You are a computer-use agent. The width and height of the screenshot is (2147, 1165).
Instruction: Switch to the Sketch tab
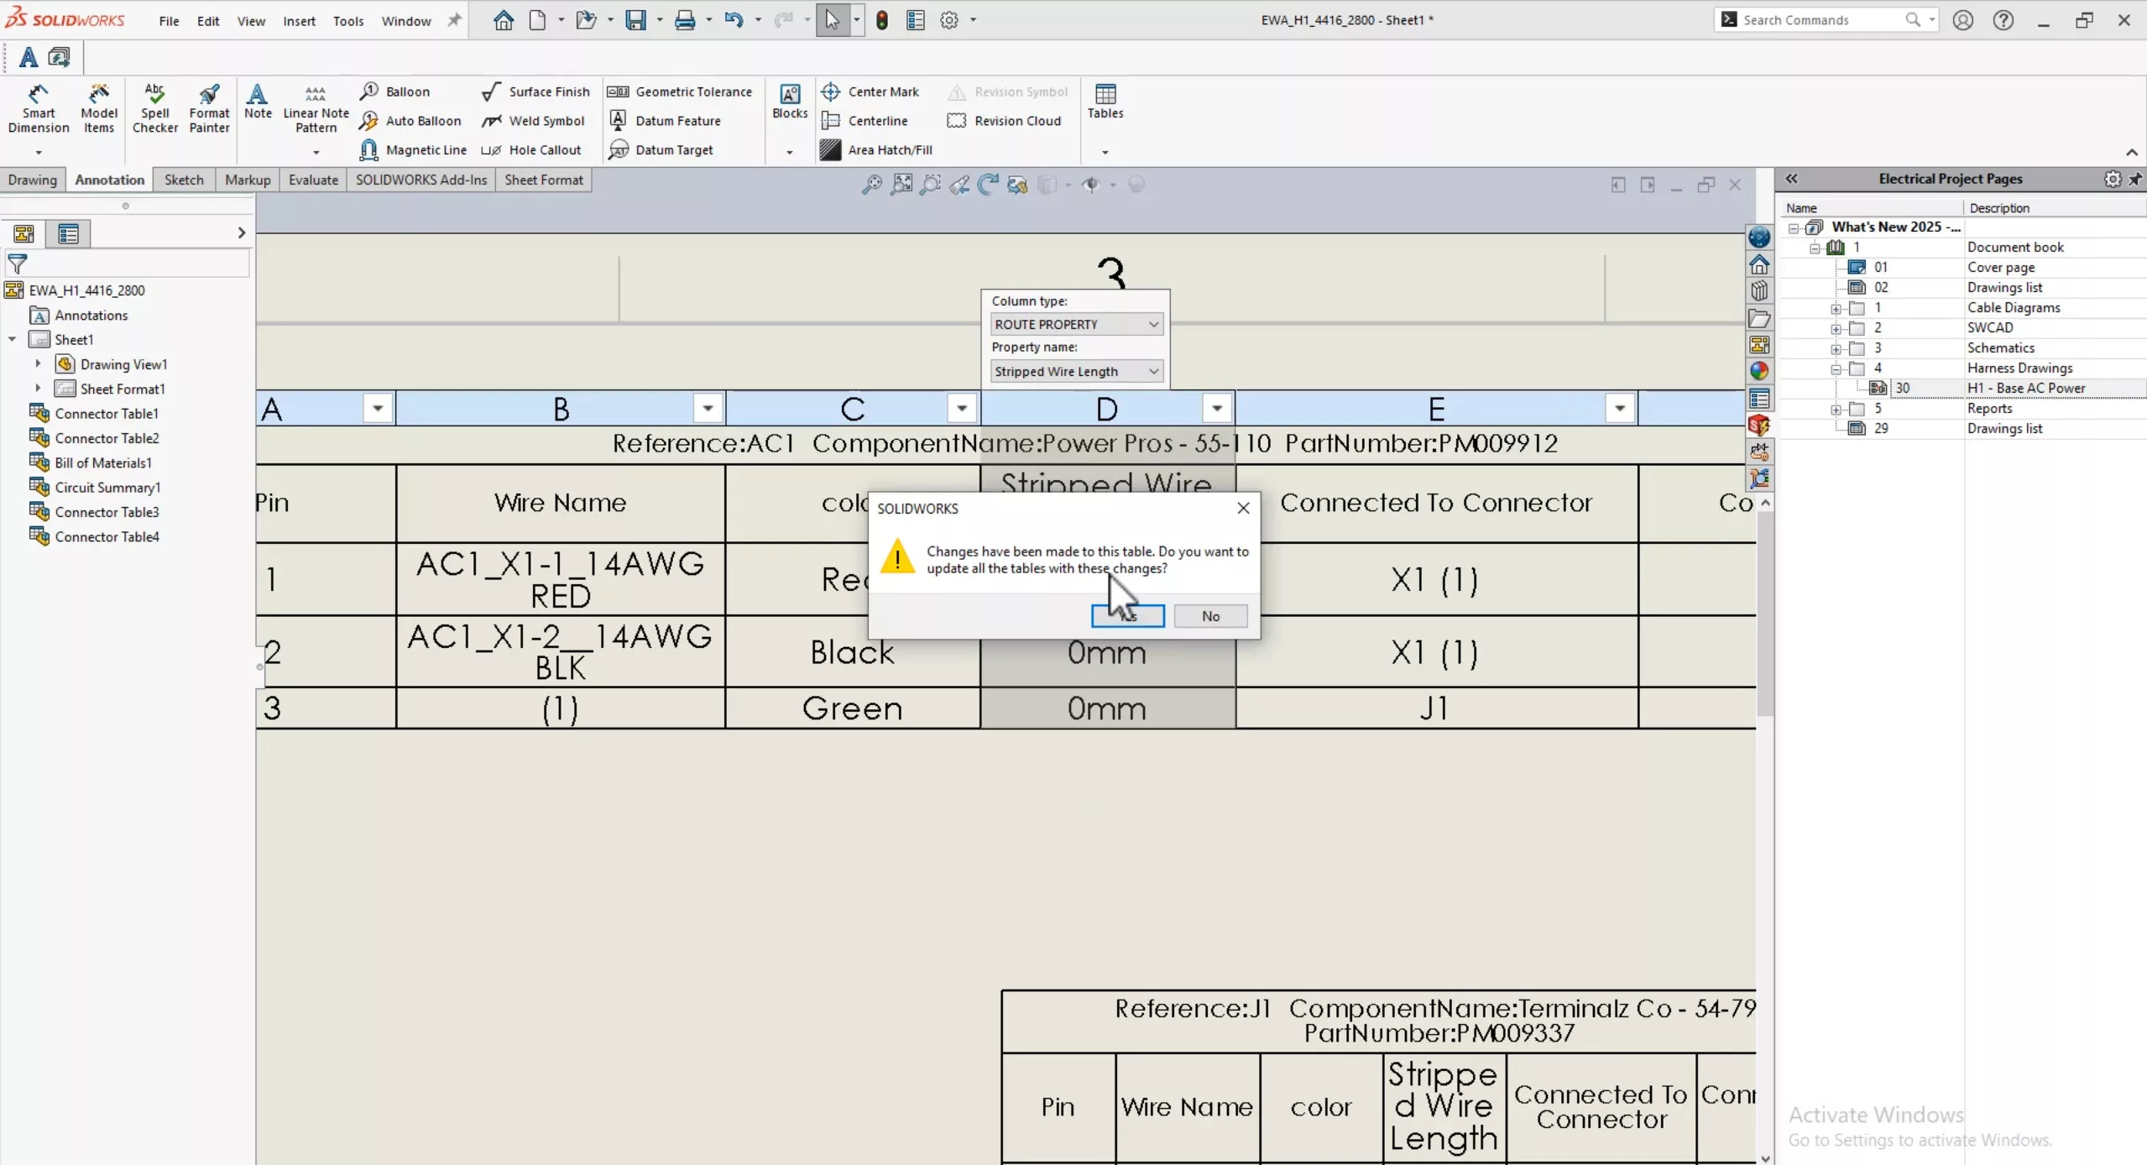[x=184, y=180]
